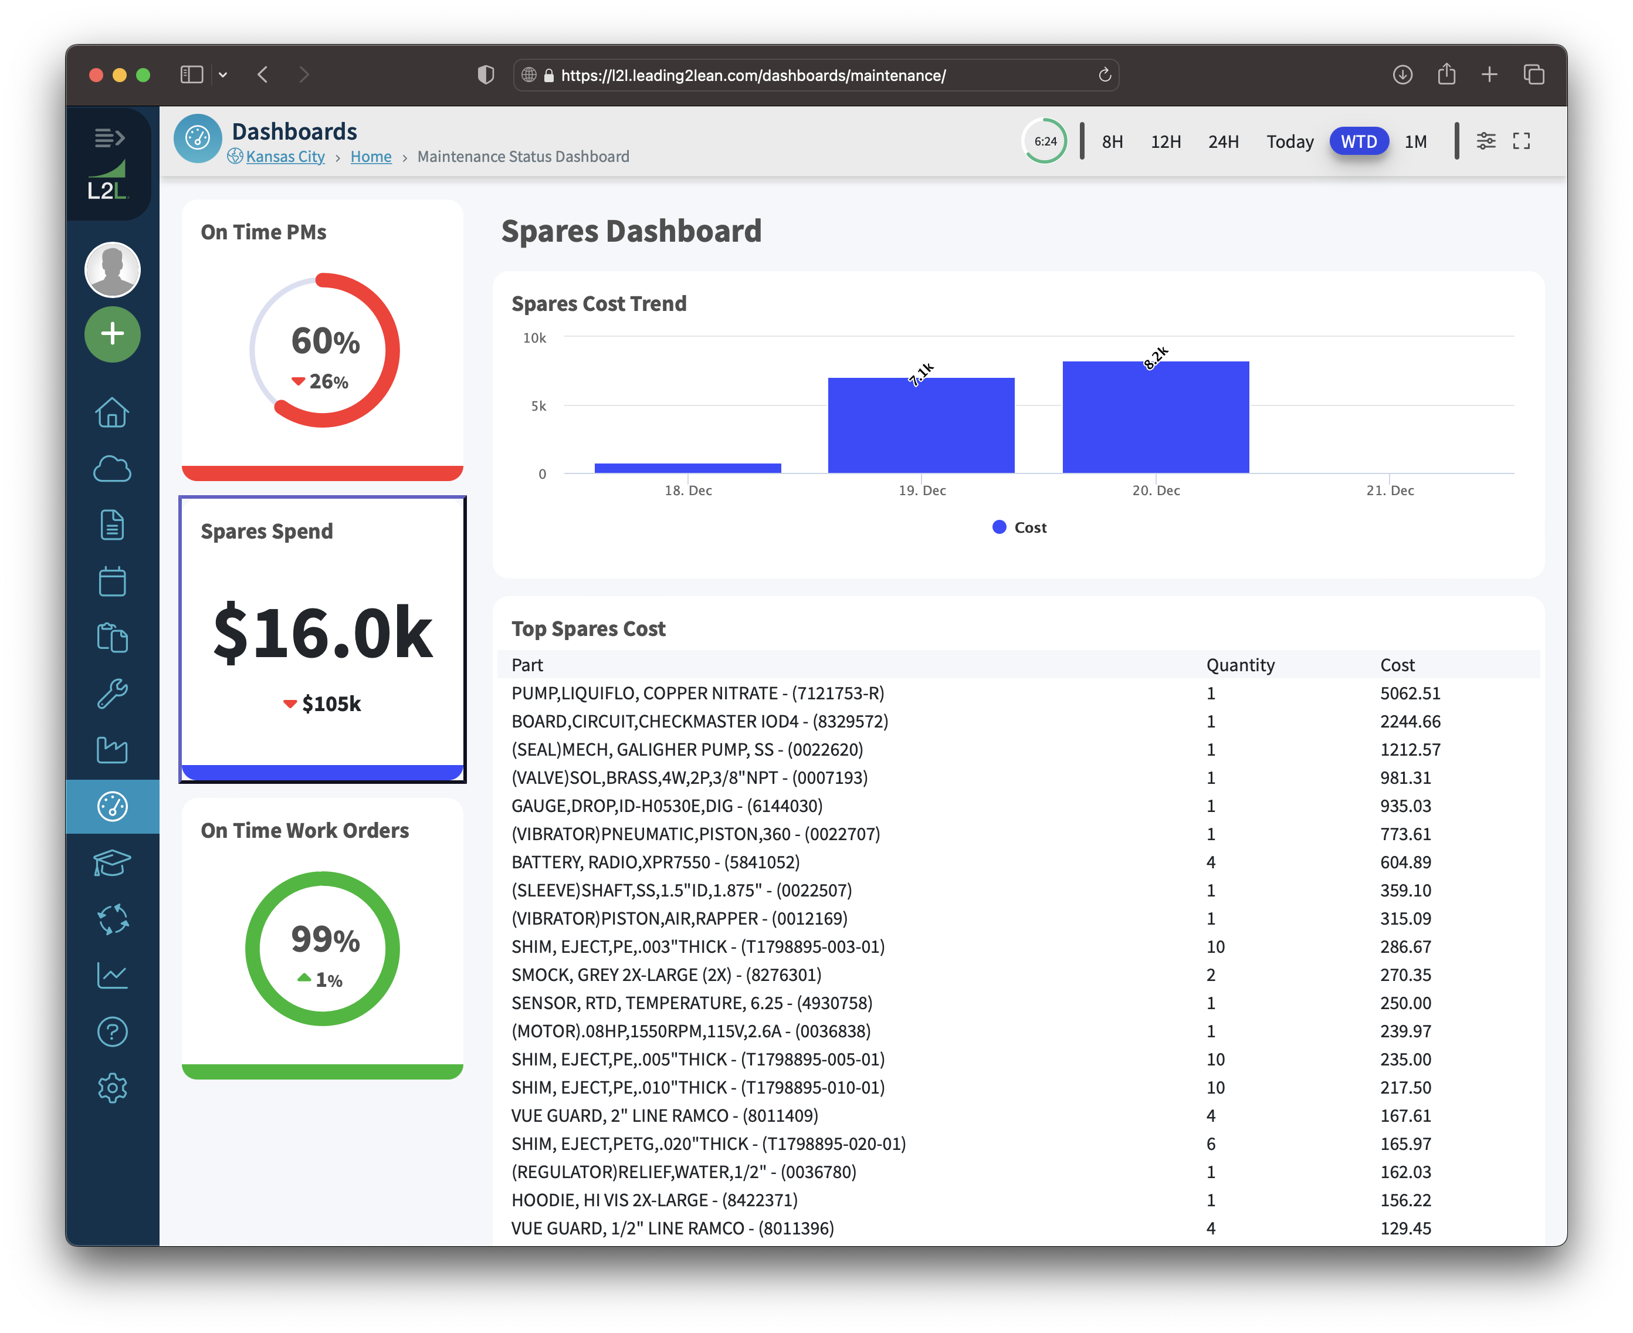Sort by the Cost column header
1633x1333 pixels.
tap(1397, 665)
